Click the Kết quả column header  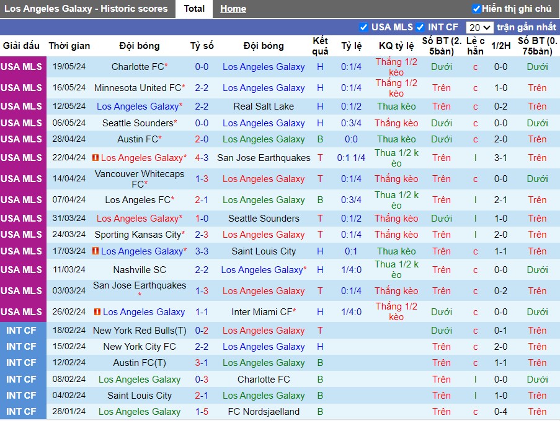coord(320,46)
